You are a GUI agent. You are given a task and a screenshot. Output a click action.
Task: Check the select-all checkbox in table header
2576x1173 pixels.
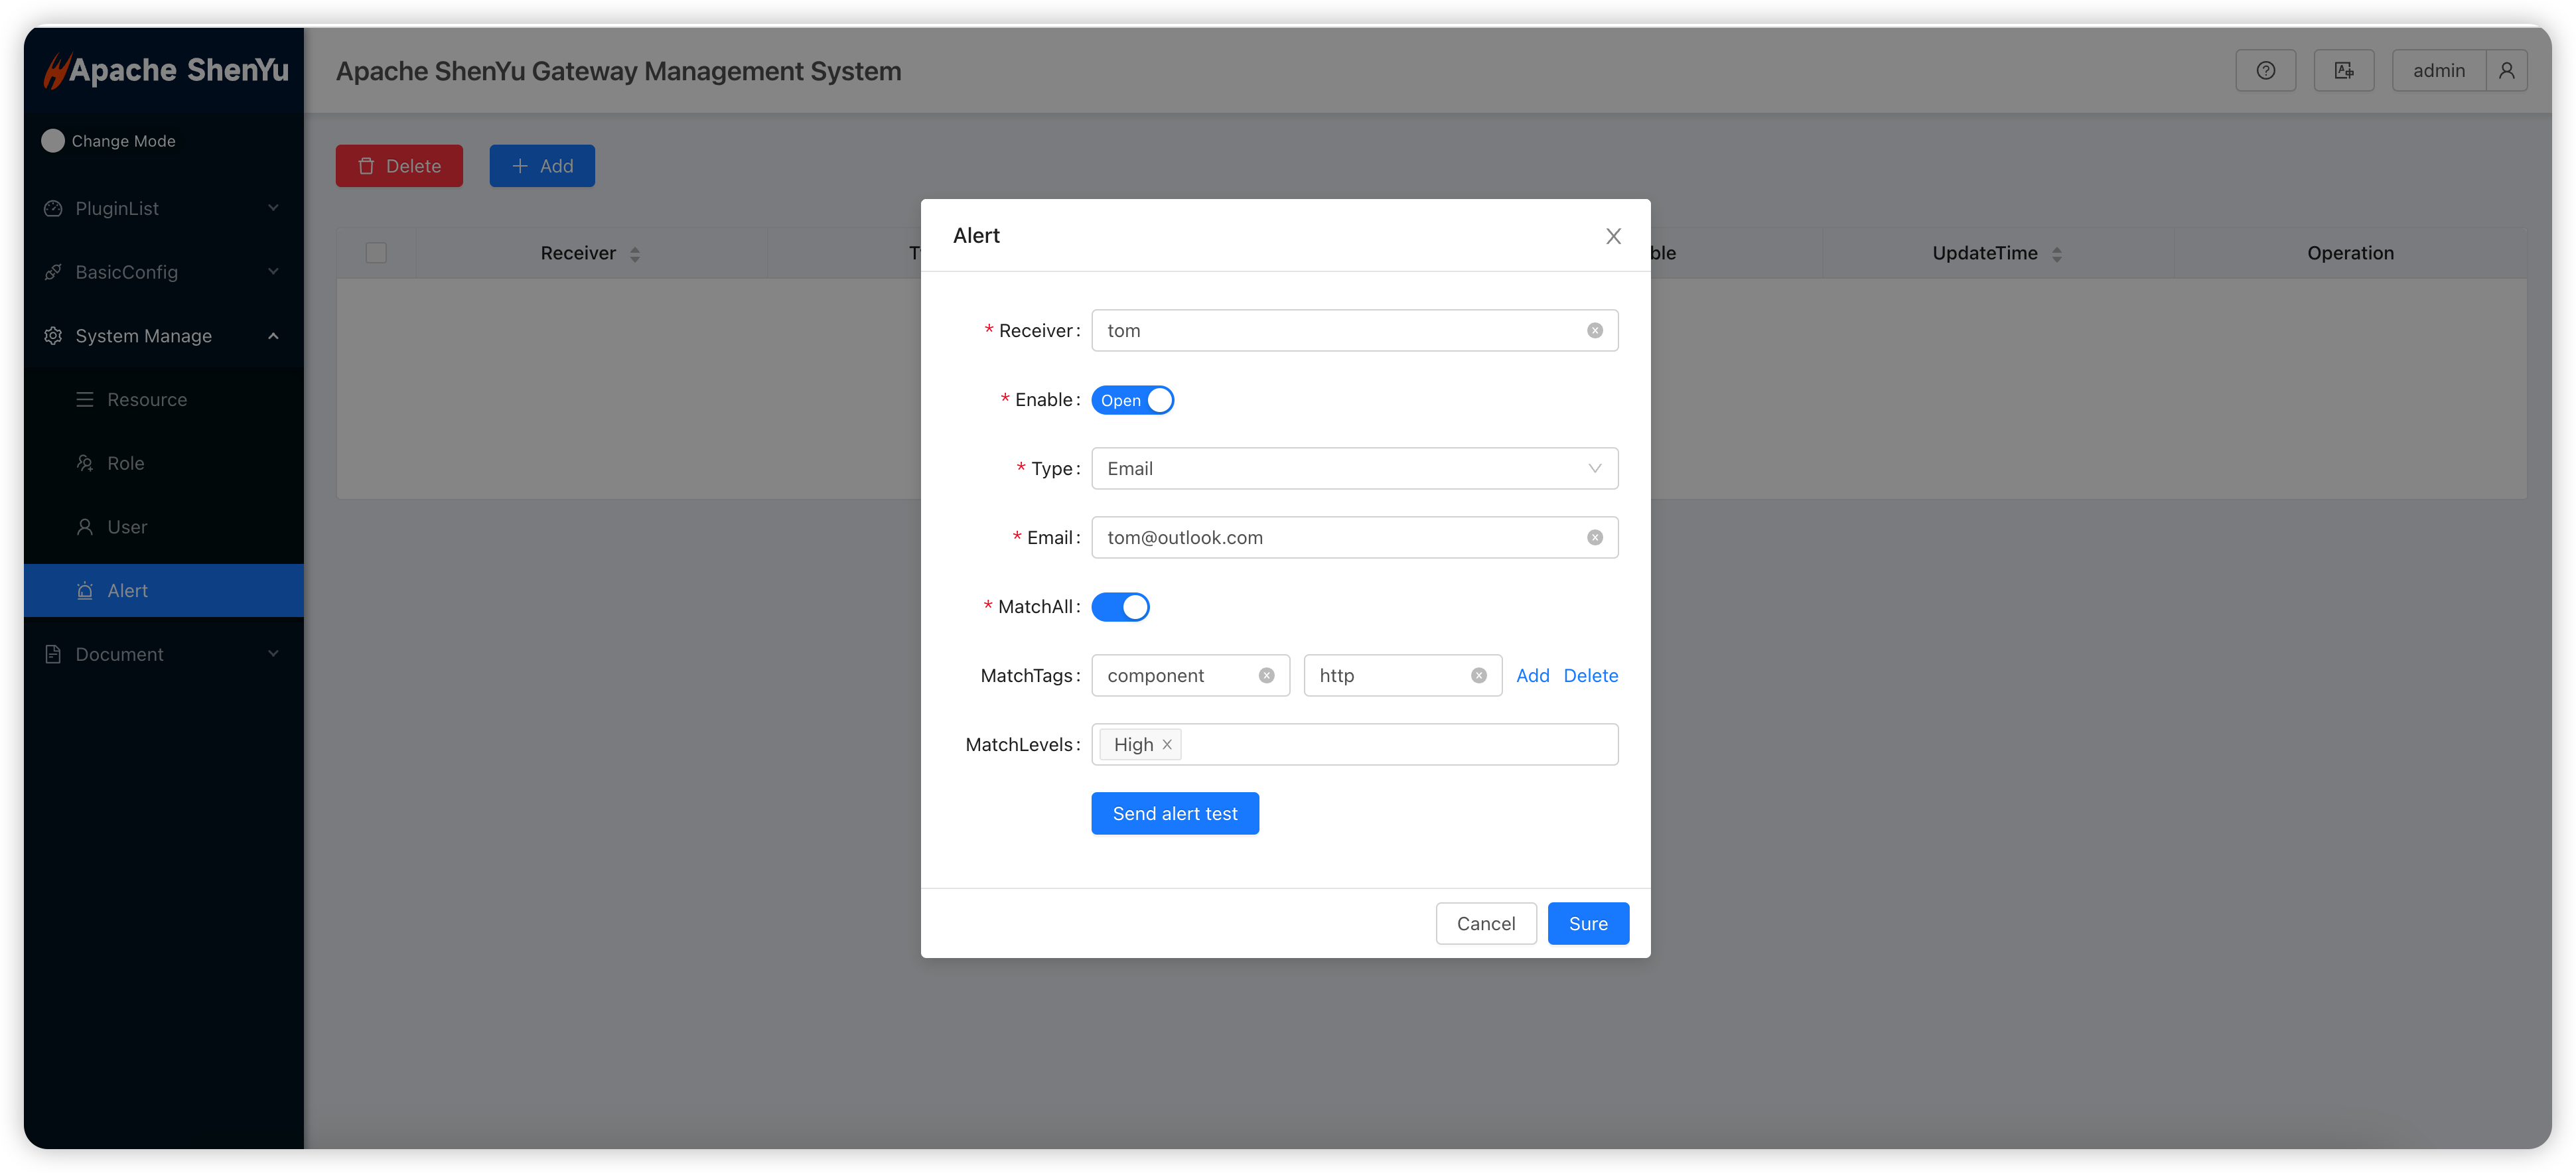(376, 253)
